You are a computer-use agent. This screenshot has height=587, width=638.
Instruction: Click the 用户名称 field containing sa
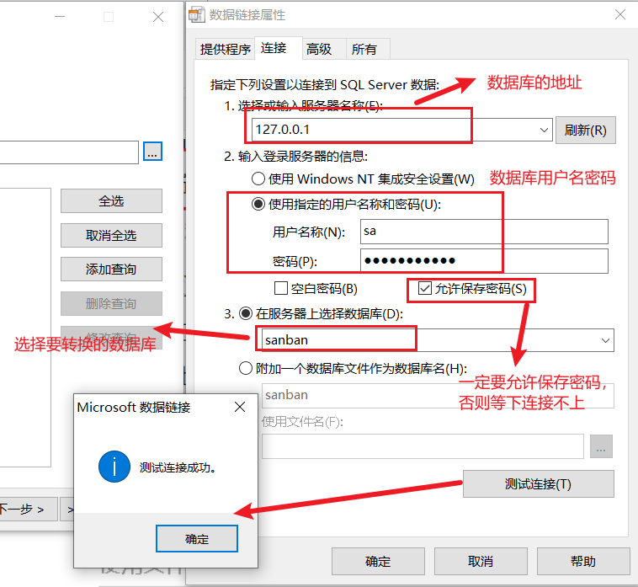(484, 232)
